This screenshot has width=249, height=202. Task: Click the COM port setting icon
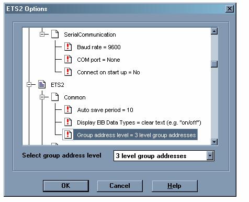[x=68, y=60]
